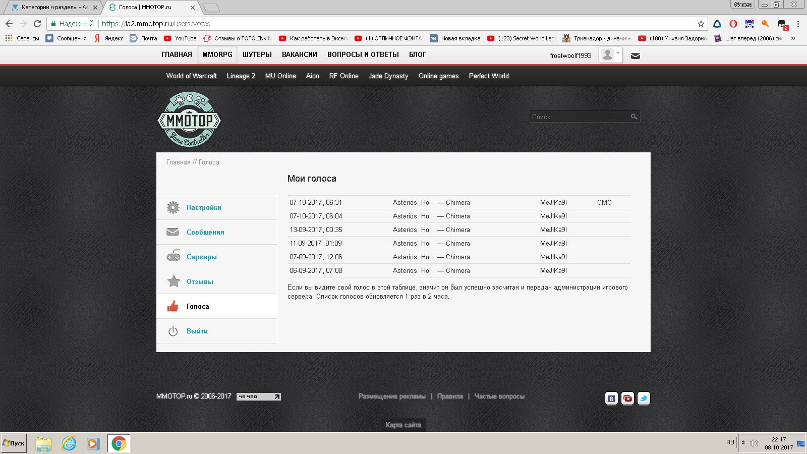This screenshot has width=807, height=454.
Task: Click Размещение рекламы footer link
Action: coord(392,396)
